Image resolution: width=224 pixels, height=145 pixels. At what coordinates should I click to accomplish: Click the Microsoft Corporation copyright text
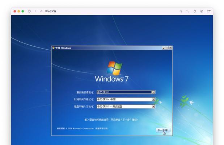[83, 128]
